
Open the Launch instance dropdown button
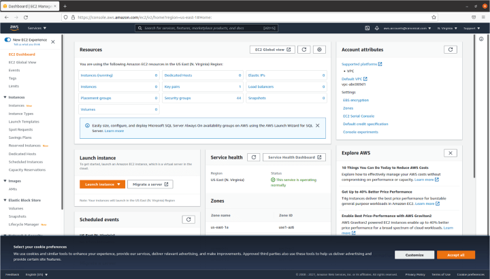103,184
